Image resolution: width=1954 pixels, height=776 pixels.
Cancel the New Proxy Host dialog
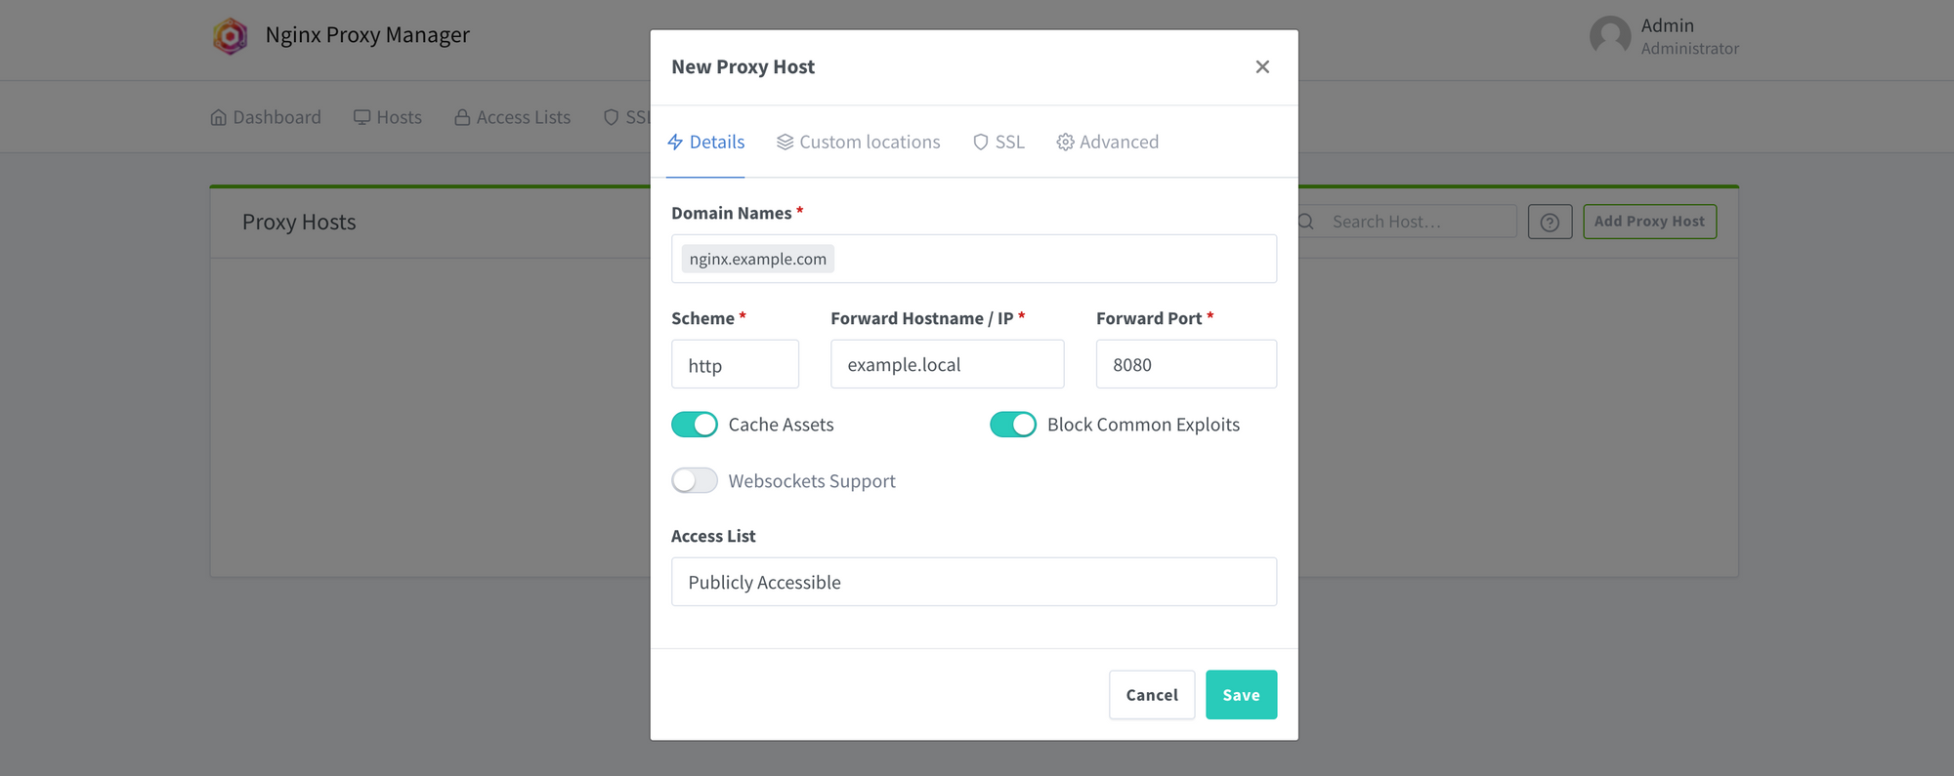(x=1151, y=694)
